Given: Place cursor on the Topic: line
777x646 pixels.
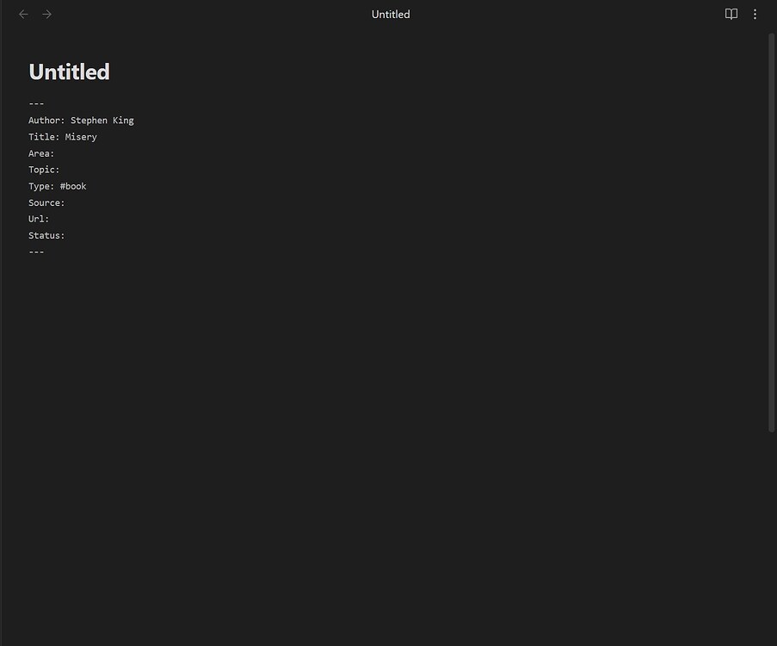Looking at the screenshot, I should (44, 170).
